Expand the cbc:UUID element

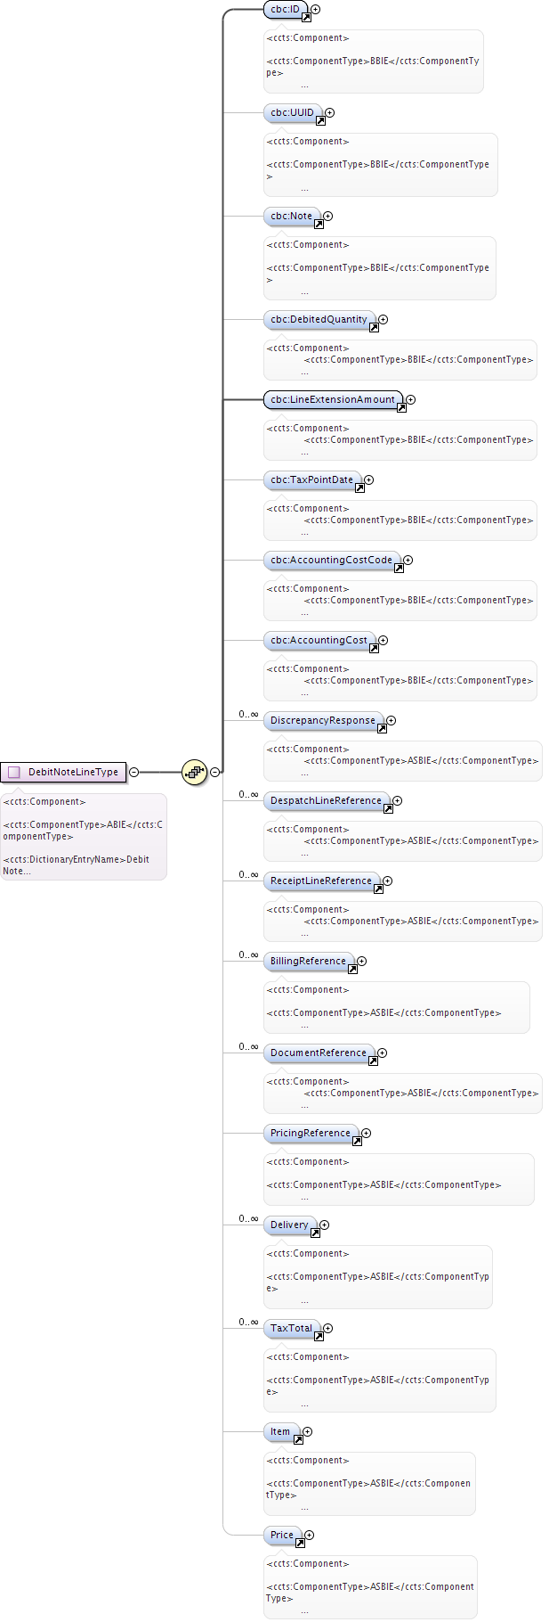click(x=330, y=112)
